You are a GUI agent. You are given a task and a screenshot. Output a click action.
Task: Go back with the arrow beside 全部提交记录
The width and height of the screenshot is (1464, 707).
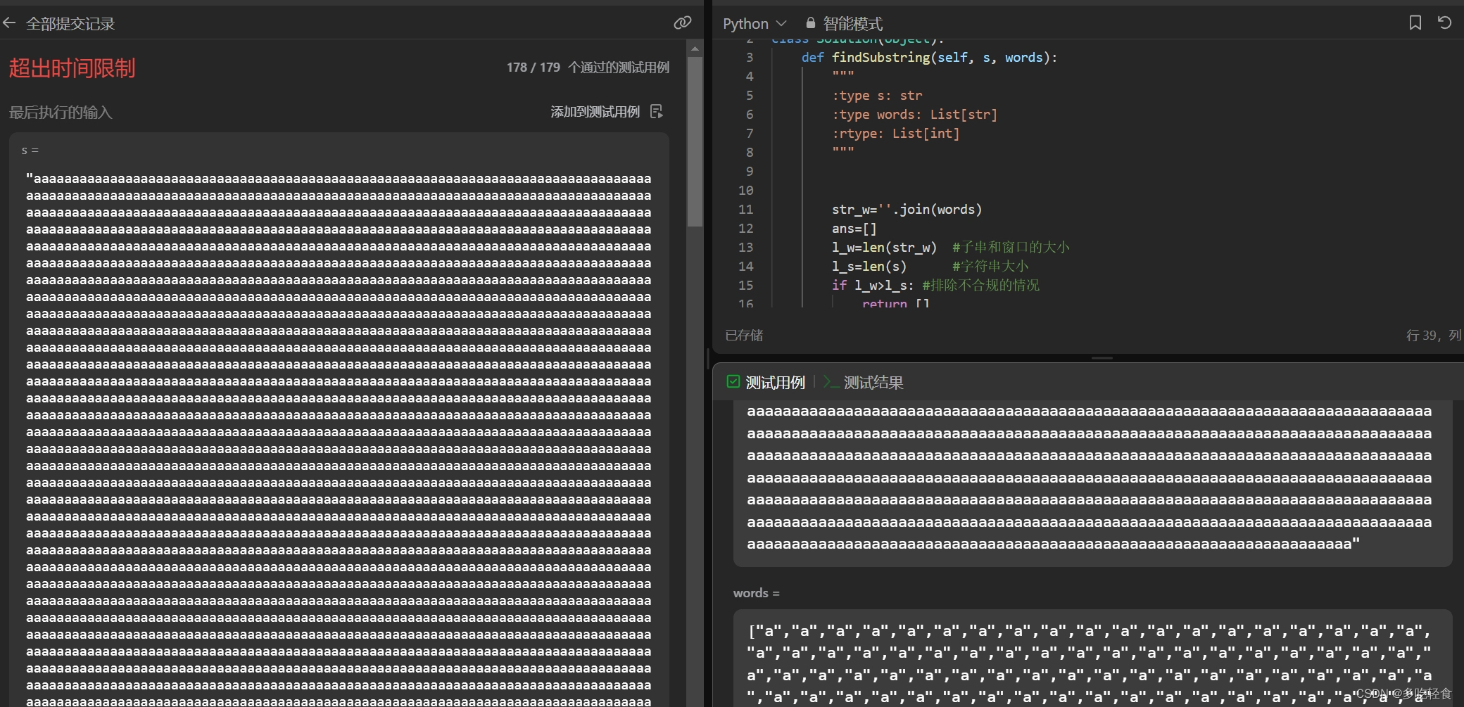tap(9, 23)
